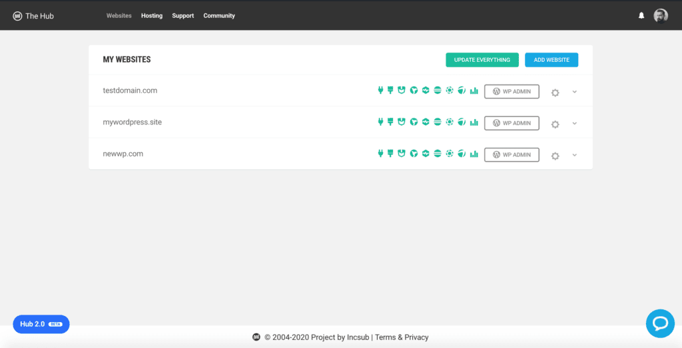Image resolution: width=682 pixels, height=348 pixels.
Task: Open settings gear for testdomain.com
Action: click(555, 92)
